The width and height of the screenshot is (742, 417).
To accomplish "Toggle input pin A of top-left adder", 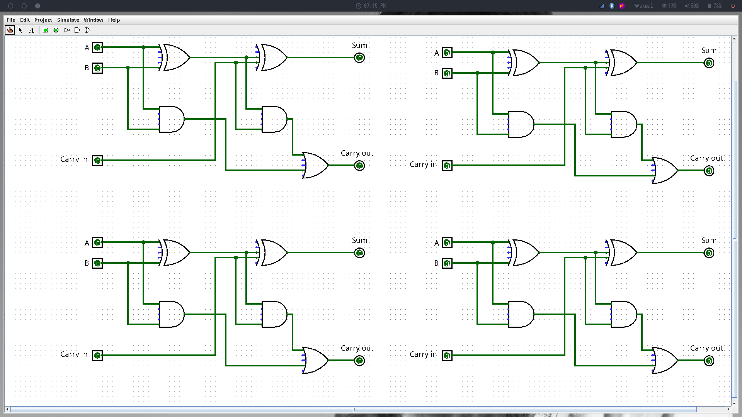I will click(97, 47).
